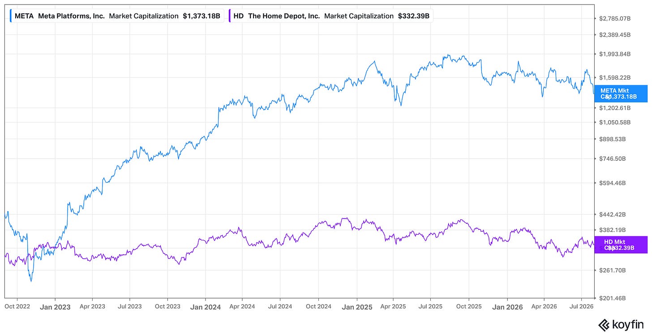
Task: Click the "$1,202.61B" y-axis label
Action: click(x=614, y=108)
